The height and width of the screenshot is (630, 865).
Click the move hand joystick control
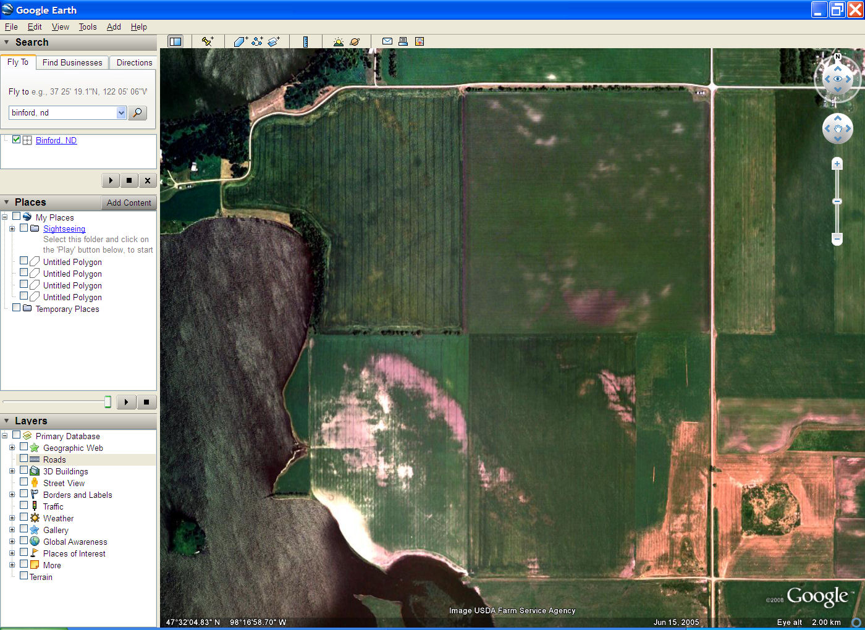(x=838, y=129)
